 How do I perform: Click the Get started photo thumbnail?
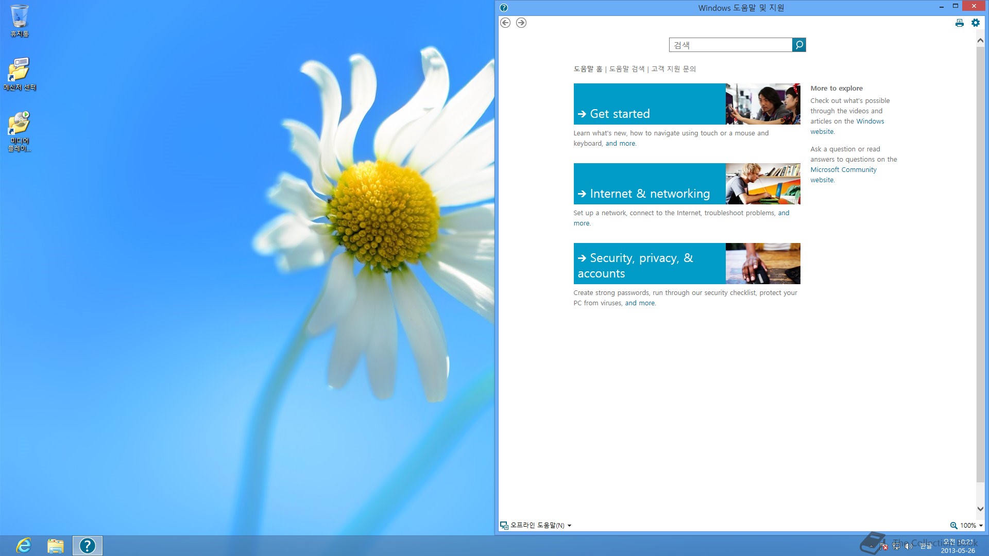pyautogui.click(x=763, y=104)
